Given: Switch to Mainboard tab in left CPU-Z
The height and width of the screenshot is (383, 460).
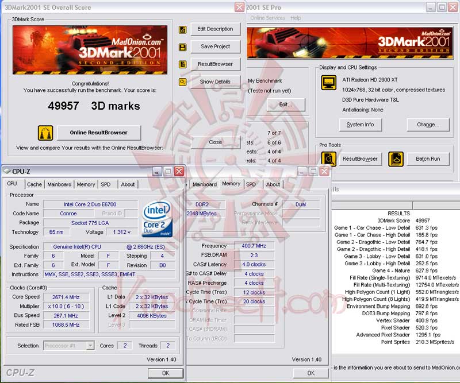Looking at the screenshot, I should [x=59, y=185].
